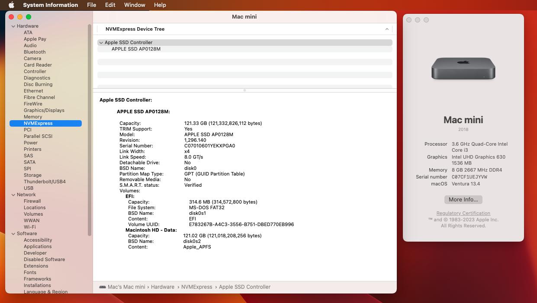Select Frameworks under Software
Screen dimensions: 537x303
tap(38, 279)
